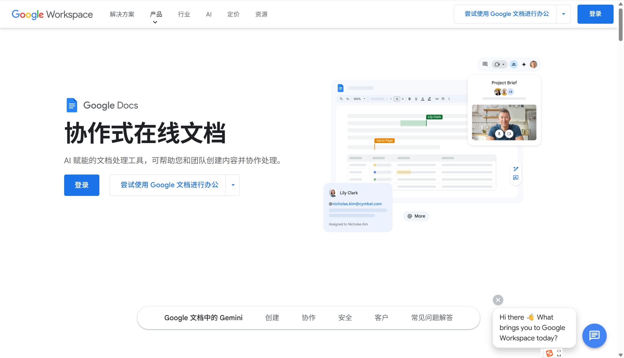This screenshot has width=624, height=358.
Task: Open the 解决方案 menu in the navigation
Action: pyautogui.click(x=122, y=14)
